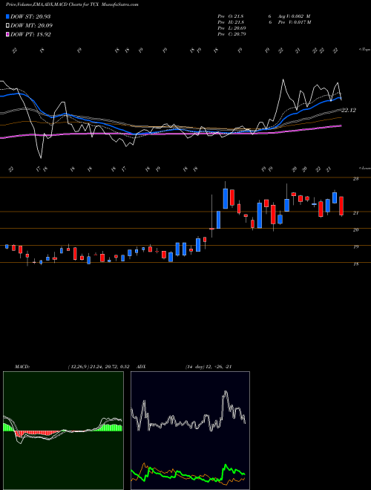Click the chart title mentioning MunafaSutra.com

click(72, 4)
